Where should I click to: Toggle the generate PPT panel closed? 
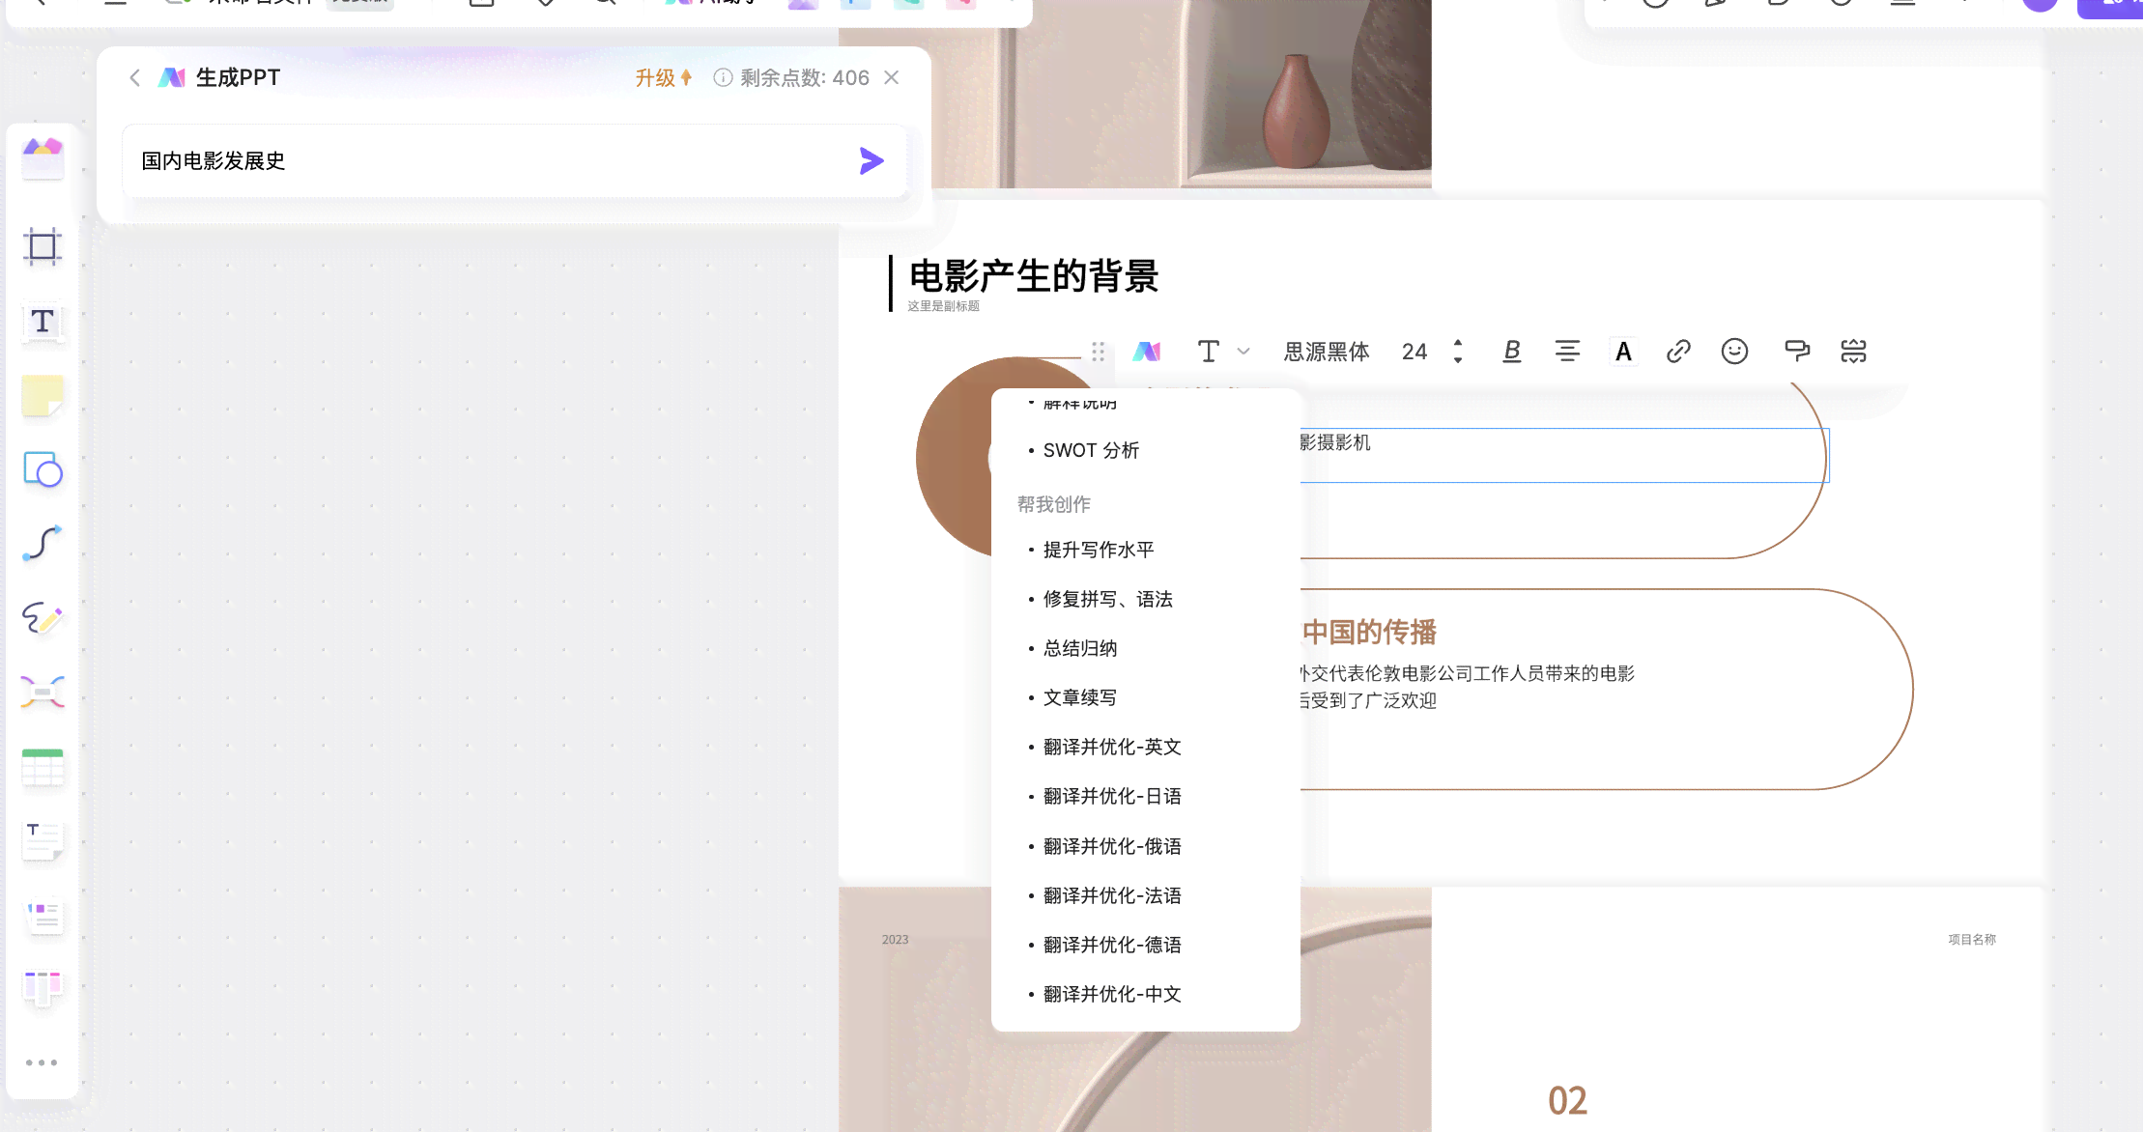(892, 76)
